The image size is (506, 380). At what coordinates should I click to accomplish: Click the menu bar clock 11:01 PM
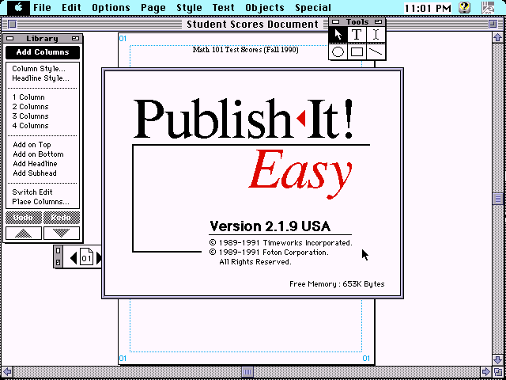(428, 8)
